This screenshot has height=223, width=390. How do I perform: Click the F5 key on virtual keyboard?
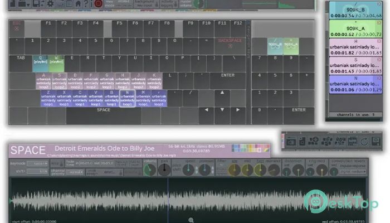119,28
